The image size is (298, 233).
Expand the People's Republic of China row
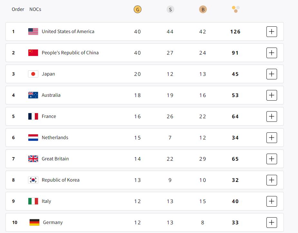click(272, 53)
